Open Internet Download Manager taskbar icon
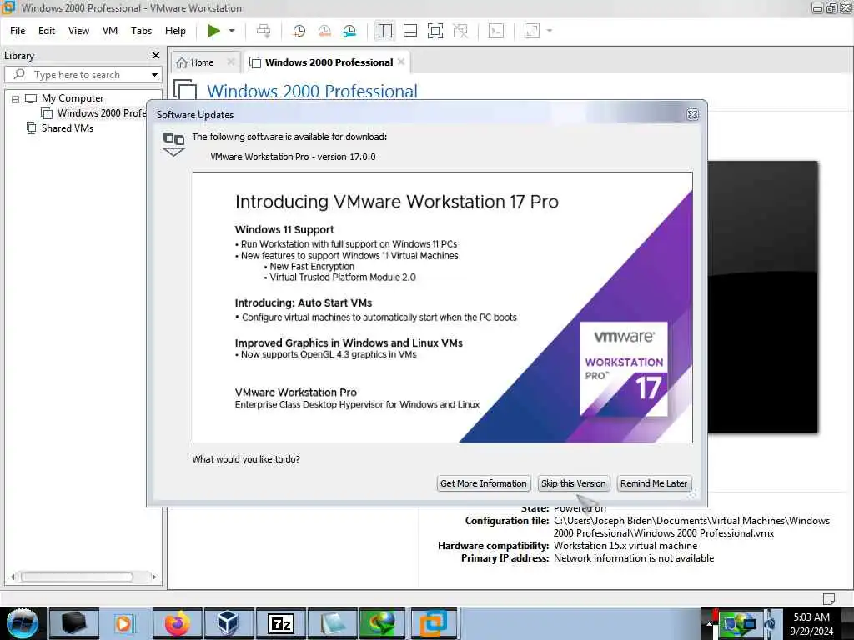This screenshot has width=854, height=640. coord(382,623)
